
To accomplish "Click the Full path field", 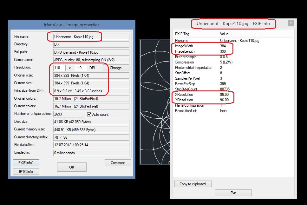I will pyautogui.click(x=91, y=52).
